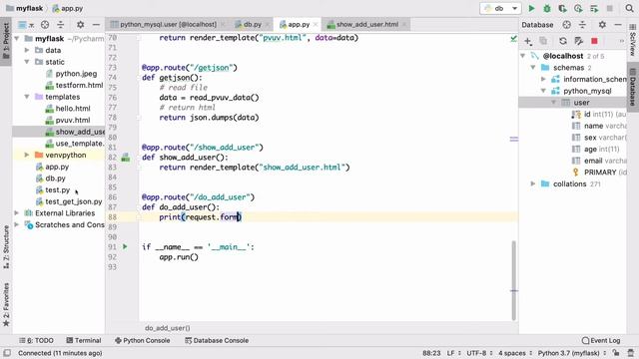Open Project panel gear settings
639x359 pixels.
click(80, 25)
